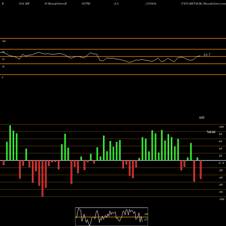Click the SI & MR header text
226x226 pixels.
(x=24, y=4)
